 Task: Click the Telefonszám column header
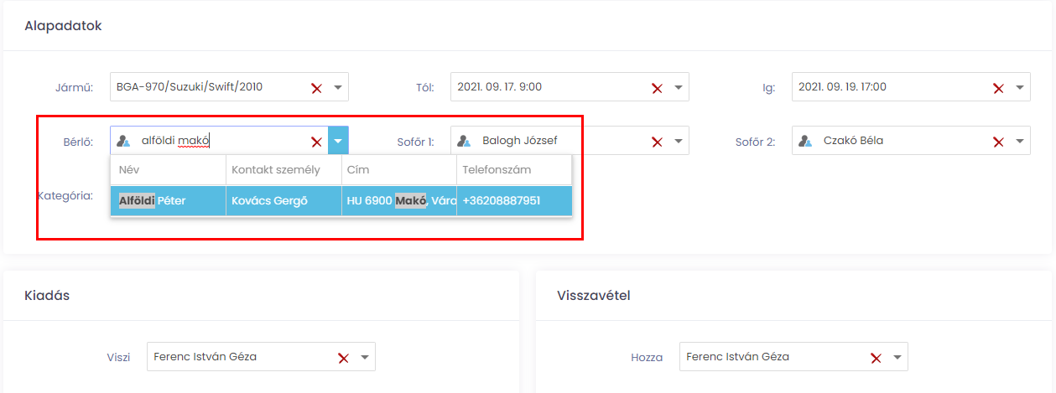pyautogui.click(x=514, y=170)
